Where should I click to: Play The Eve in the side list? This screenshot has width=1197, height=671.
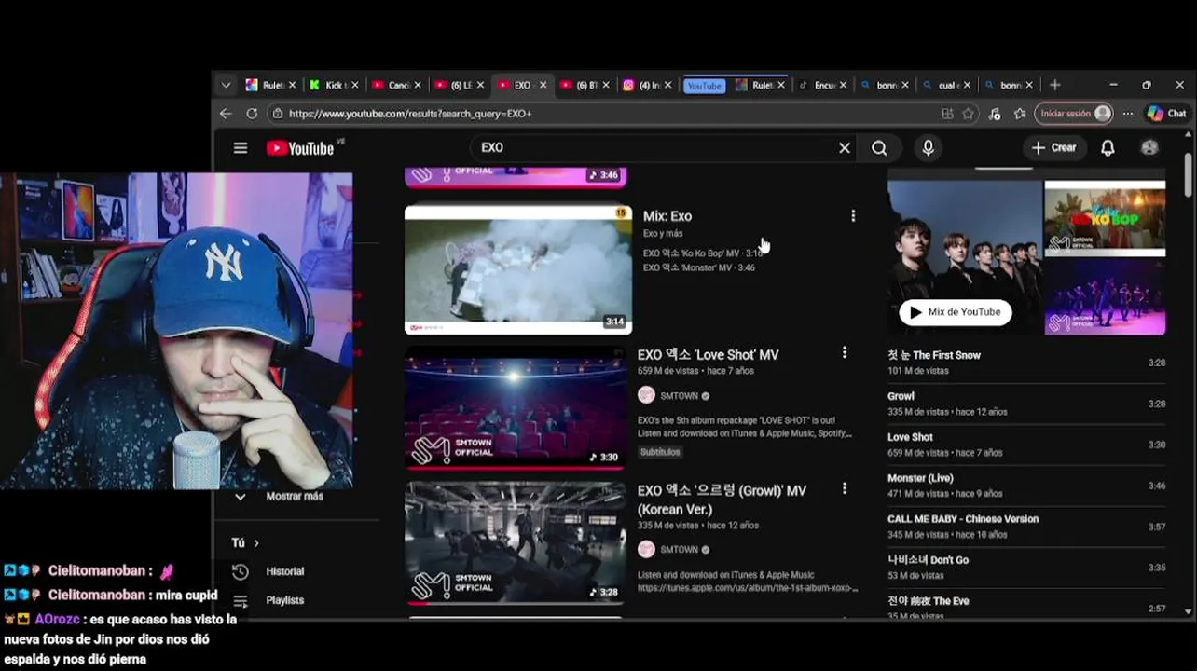pos(1026,606)
